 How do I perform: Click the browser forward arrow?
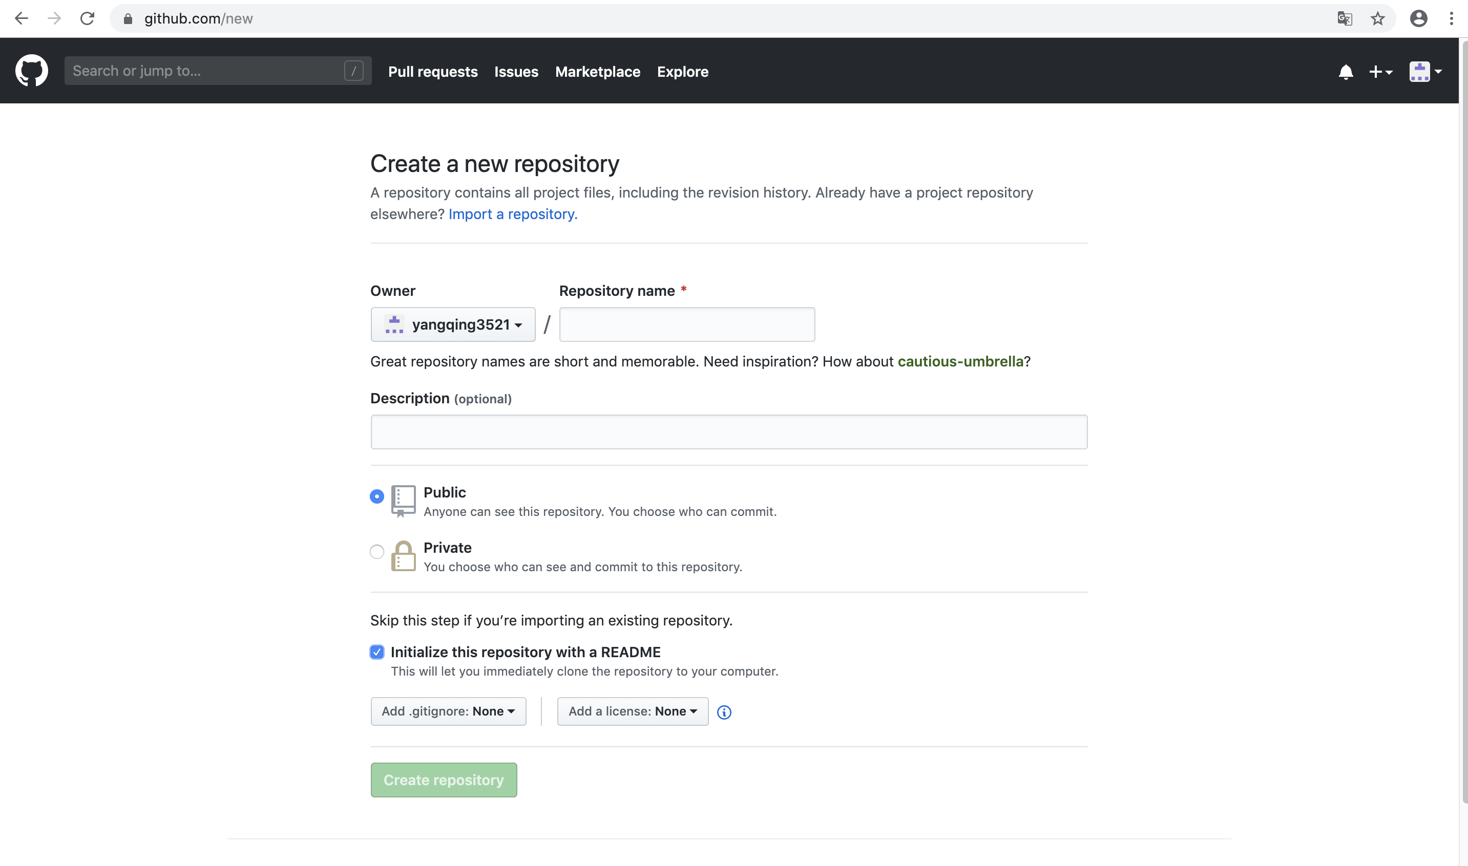coord(54,18)
